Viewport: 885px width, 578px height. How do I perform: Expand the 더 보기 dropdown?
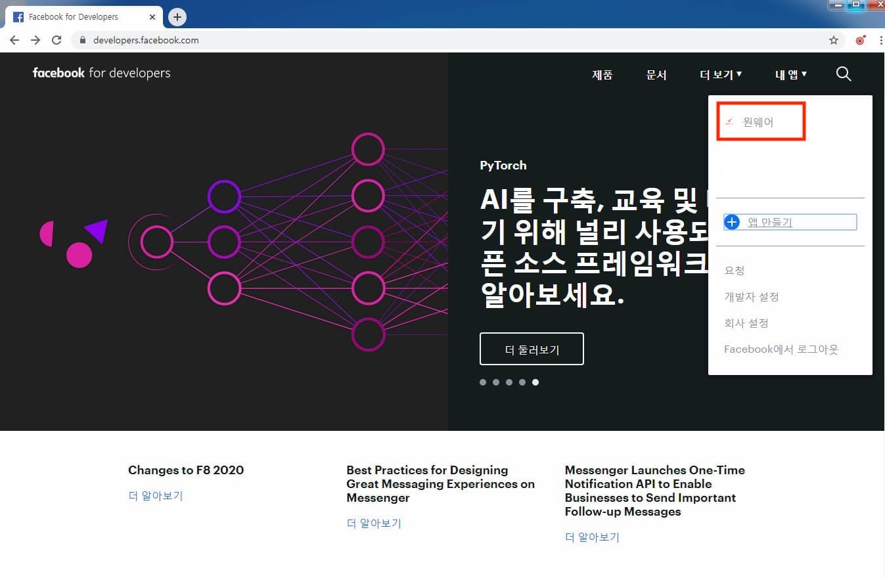point(721,75)
